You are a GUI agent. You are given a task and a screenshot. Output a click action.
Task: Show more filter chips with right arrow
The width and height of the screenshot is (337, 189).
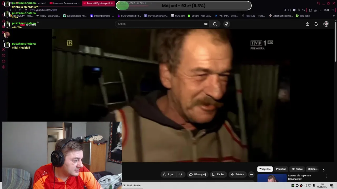coord(324,170)
